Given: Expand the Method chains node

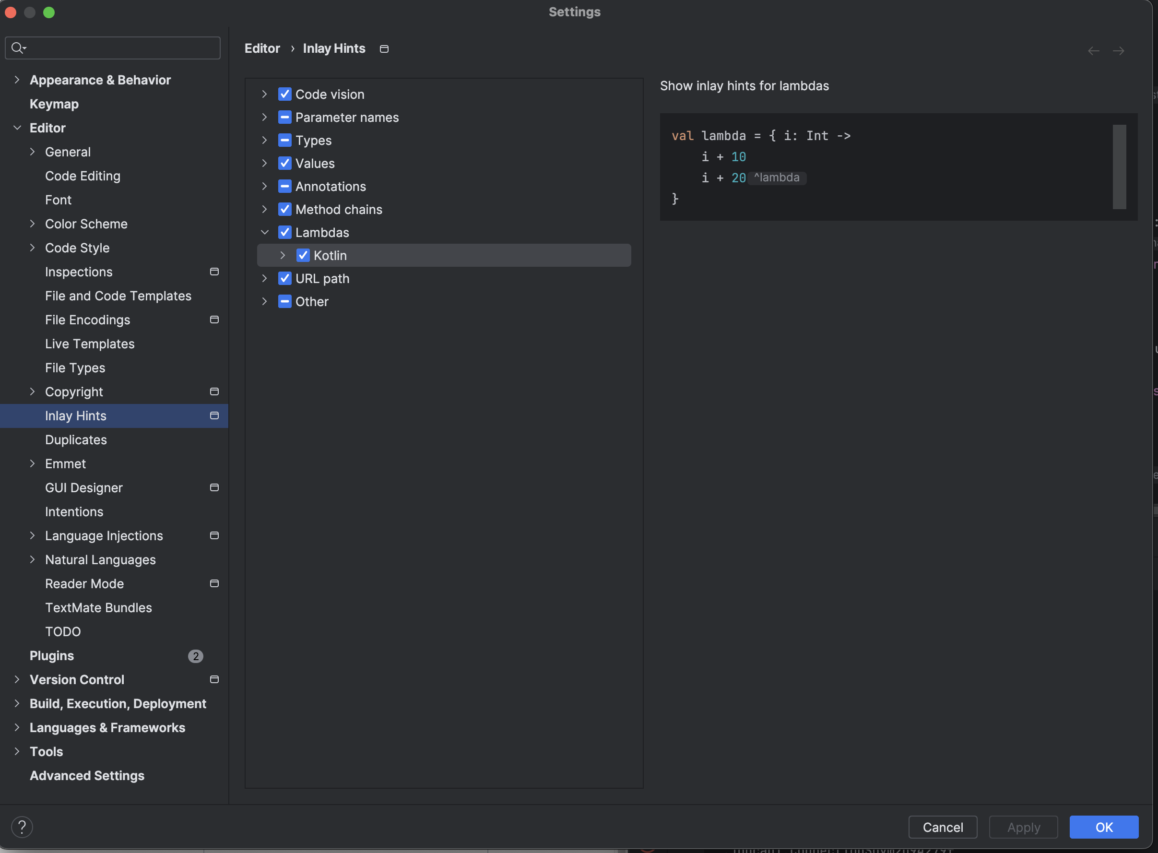Looking at the screenshot, I should tap(265, 209).
